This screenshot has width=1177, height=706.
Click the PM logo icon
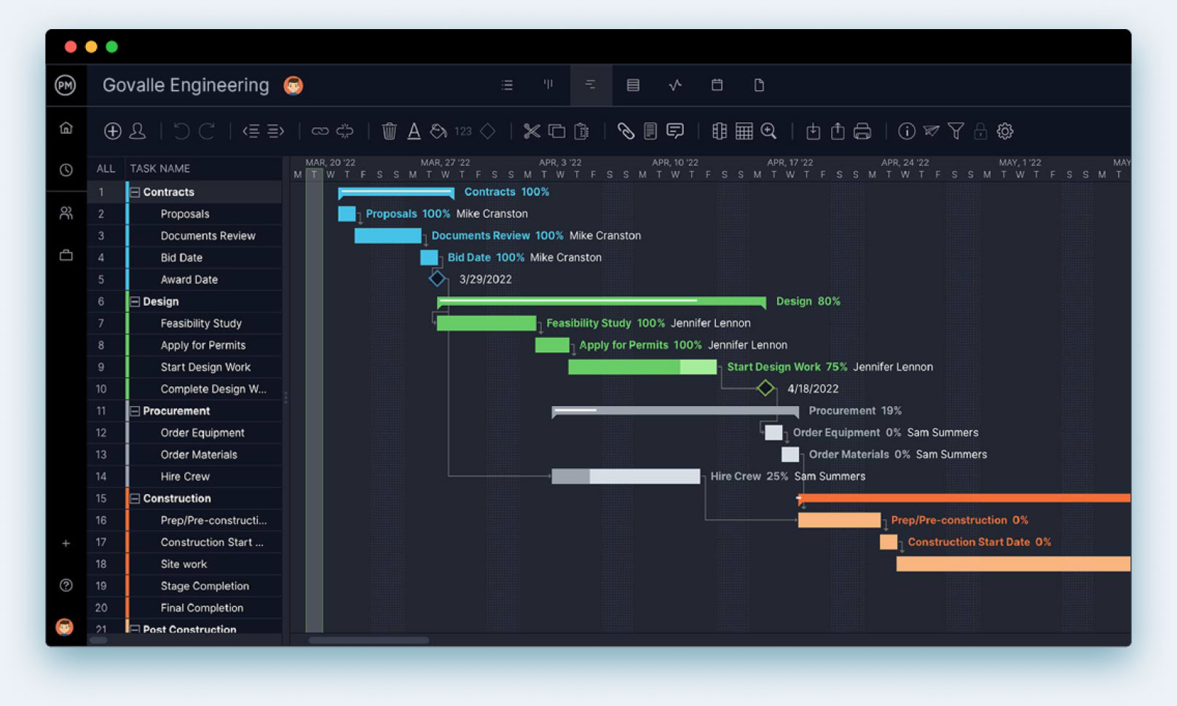coord(66,85)
